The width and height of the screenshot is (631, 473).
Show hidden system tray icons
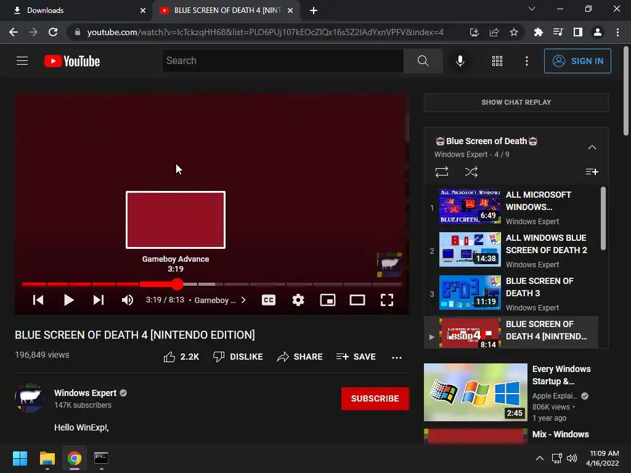tap(540, 458)
